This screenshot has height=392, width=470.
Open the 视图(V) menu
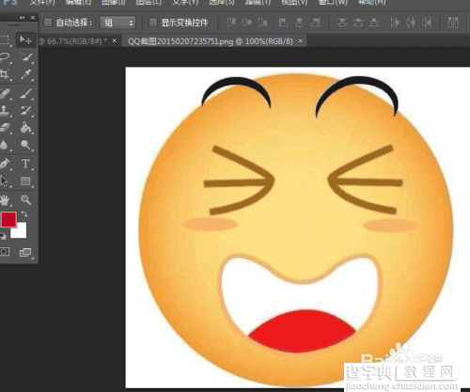point(294,3)
